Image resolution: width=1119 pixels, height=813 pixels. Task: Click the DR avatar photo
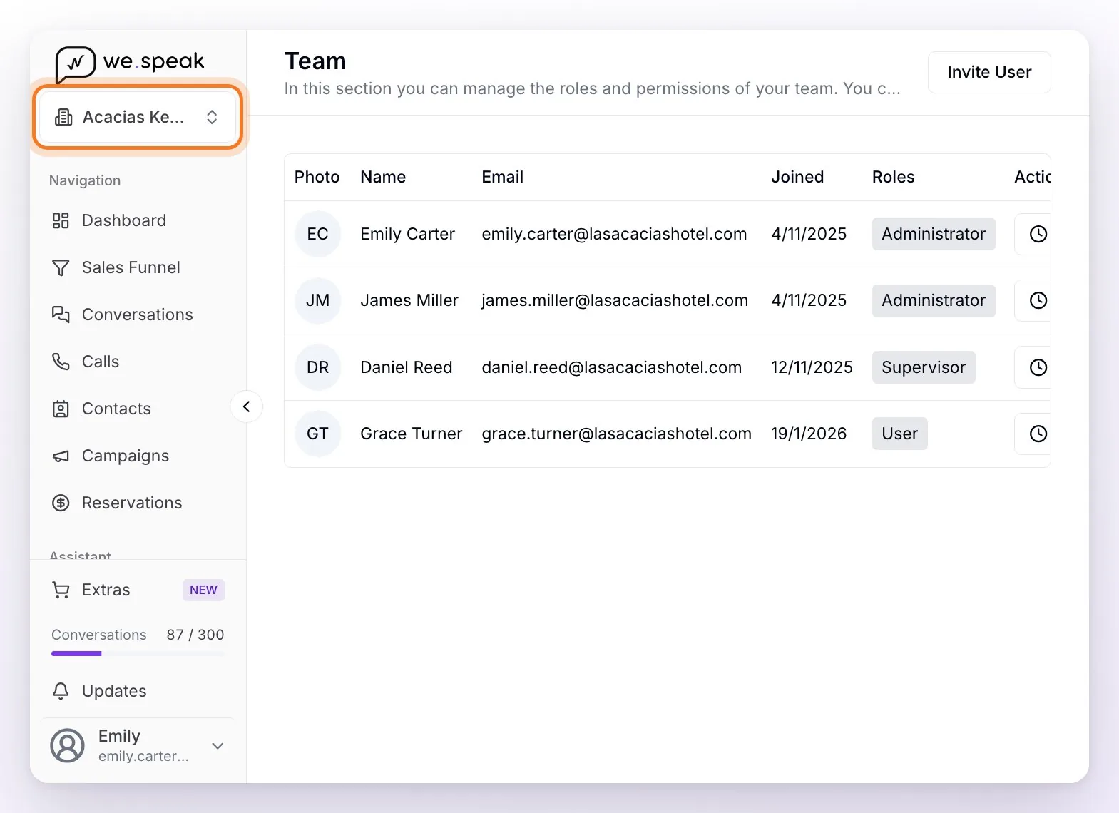point(318,367)
